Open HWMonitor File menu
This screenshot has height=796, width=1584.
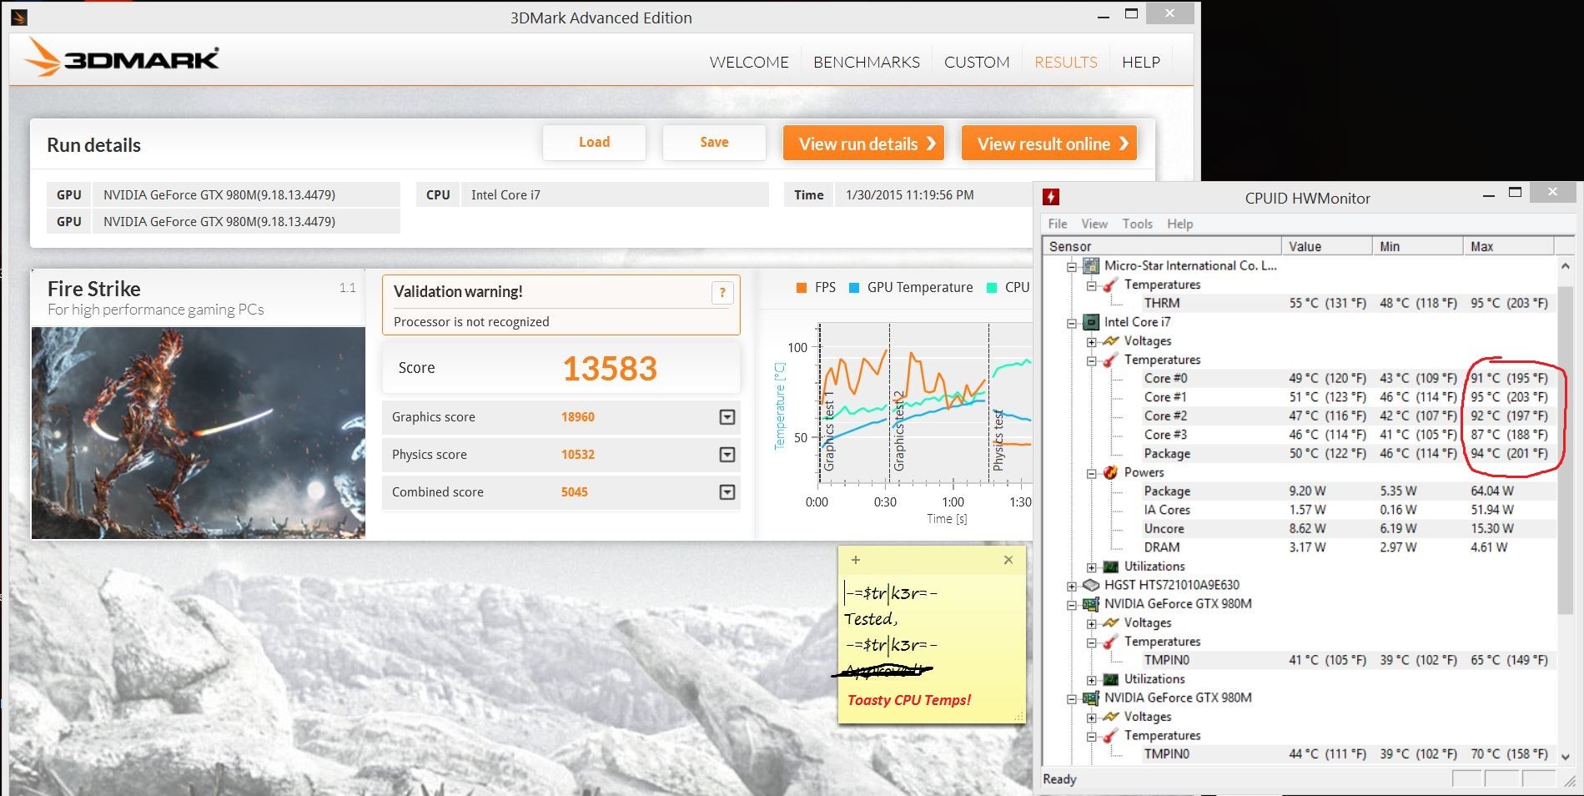pyautogui.click(x=1058, y=224)
